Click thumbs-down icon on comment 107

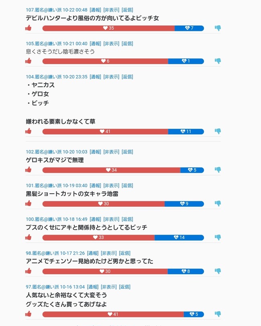coord(218,28)
